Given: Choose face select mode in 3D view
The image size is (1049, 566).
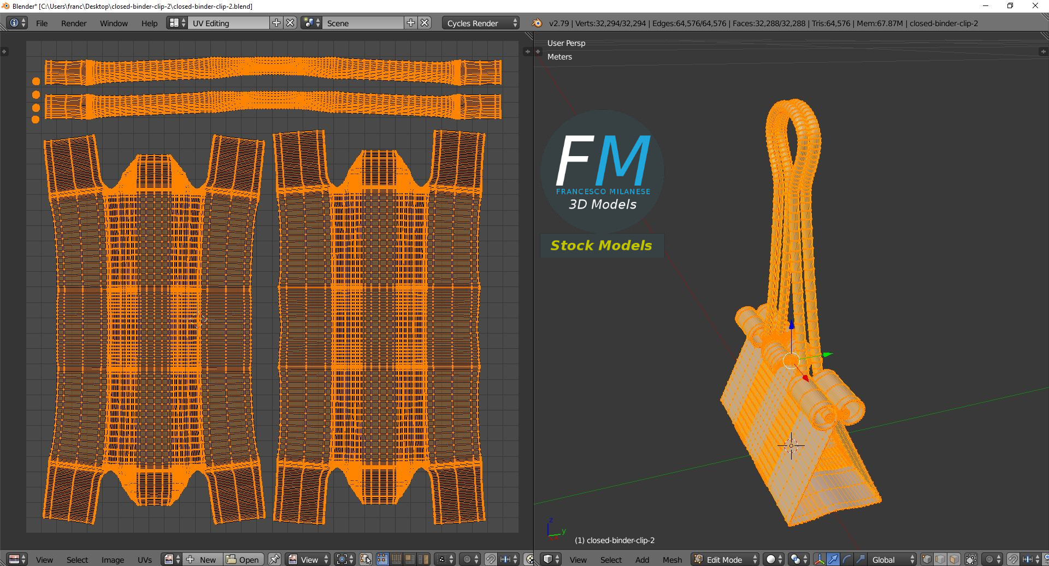Looking at the screenshot, I should coord(954,559).
